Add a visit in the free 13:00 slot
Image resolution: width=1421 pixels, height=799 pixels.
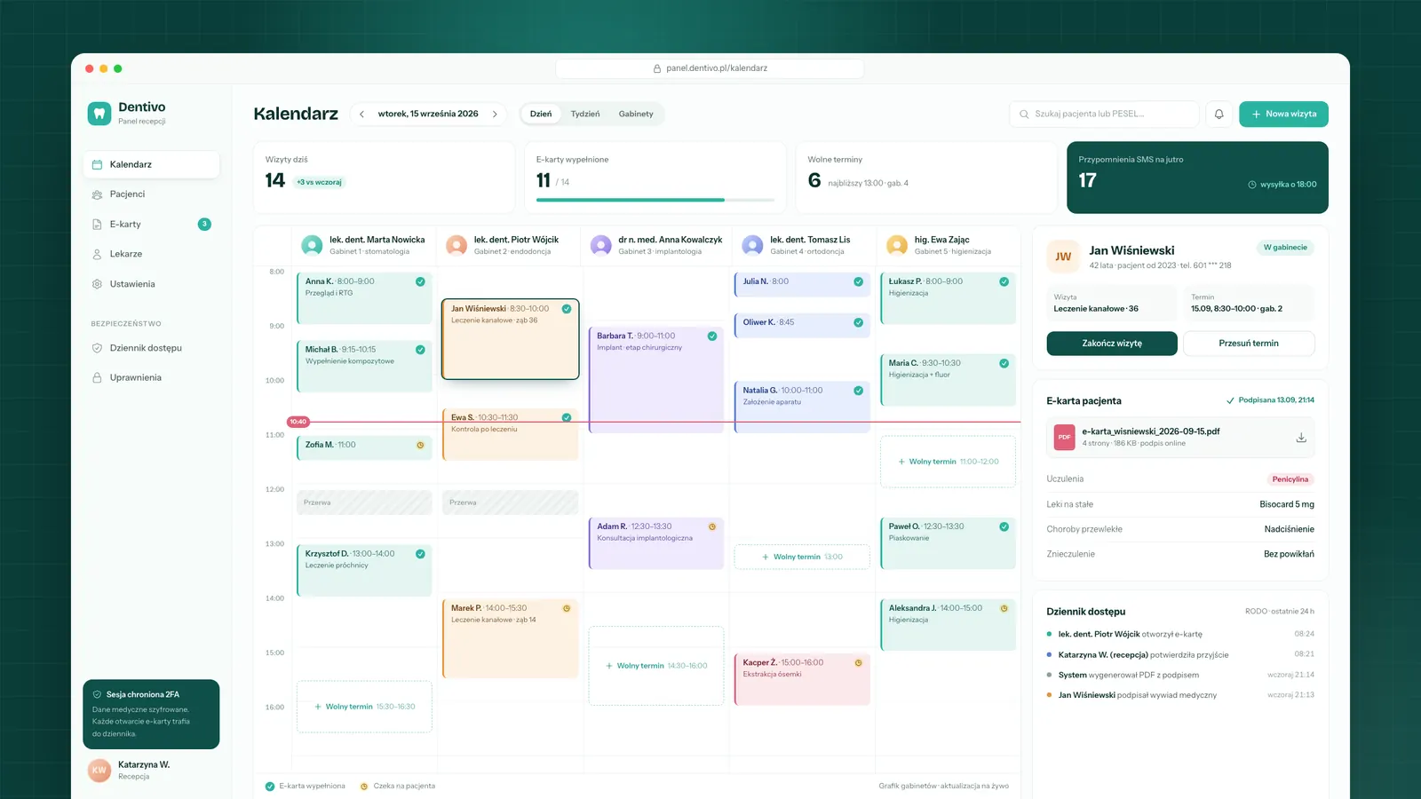pyautogui.click(x=802, y=557)
